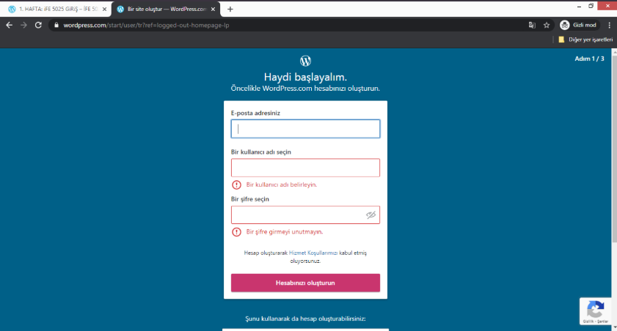Click the browser back arrow

[x=10, y=24]
